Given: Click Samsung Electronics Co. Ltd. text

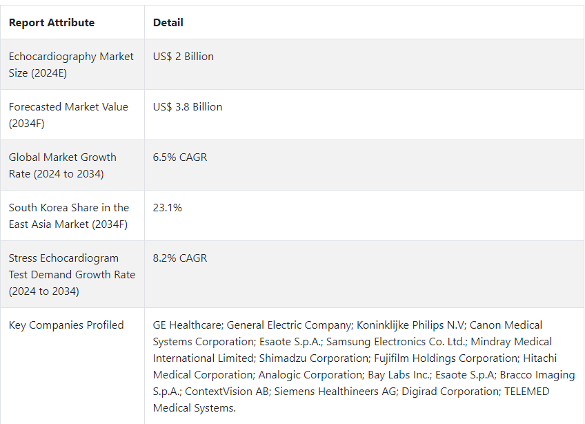Looking at the screenshot, I should (395, 341).
